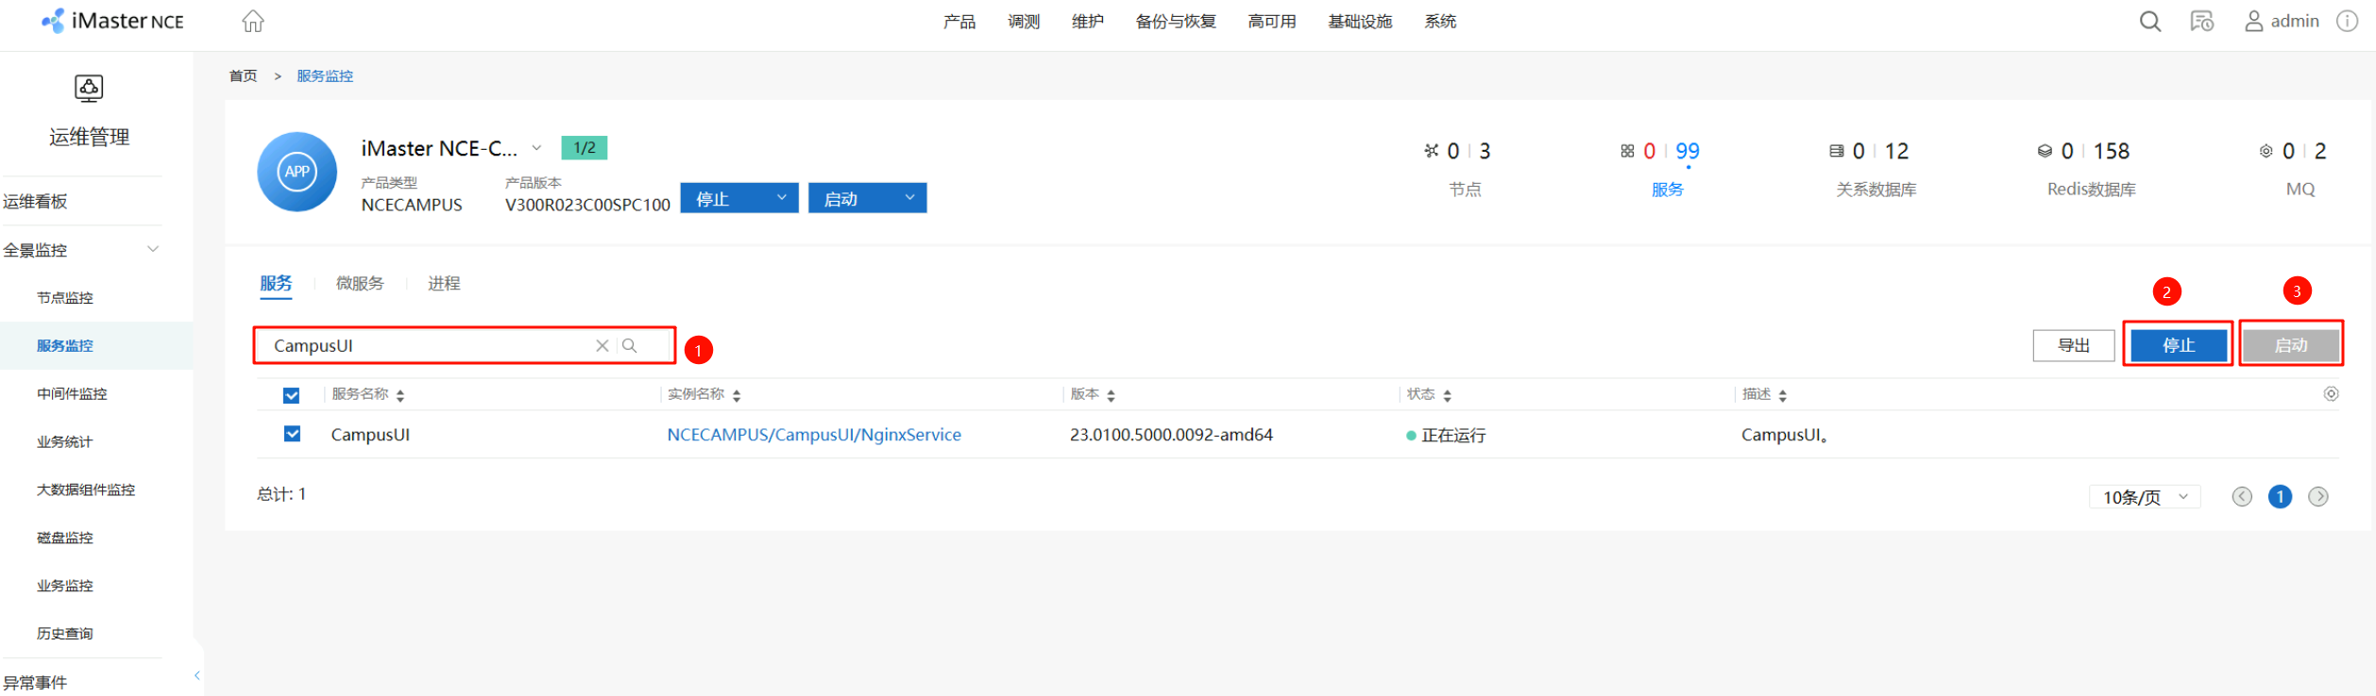Open the 备份与恢复 top menu
Screen dimensions: 2376x696
(1175, 22)
